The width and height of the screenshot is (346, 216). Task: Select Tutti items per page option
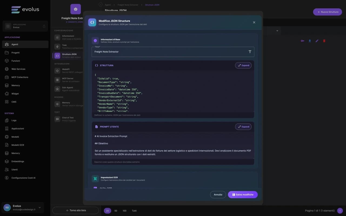[x=134, y=211]
